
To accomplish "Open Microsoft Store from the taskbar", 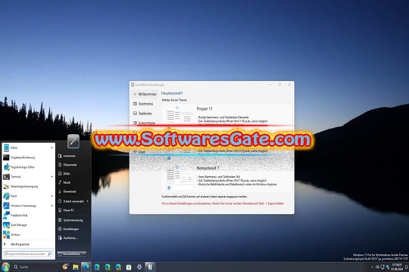I will click(128, 267).
